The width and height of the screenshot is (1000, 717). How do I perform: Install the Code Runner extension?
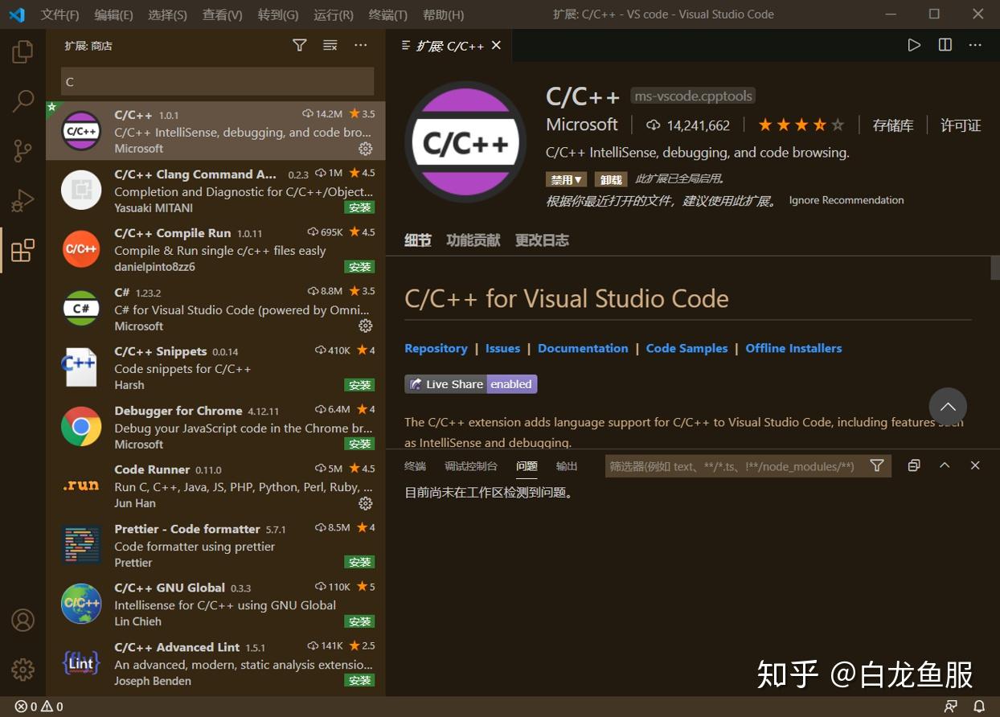[366, 503]
